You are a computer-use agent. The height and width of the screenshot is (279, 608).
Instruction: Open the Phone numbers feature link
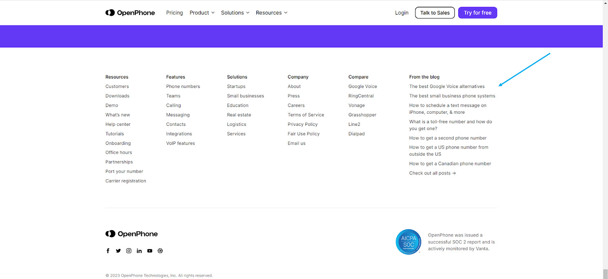[x=183, y=87]
